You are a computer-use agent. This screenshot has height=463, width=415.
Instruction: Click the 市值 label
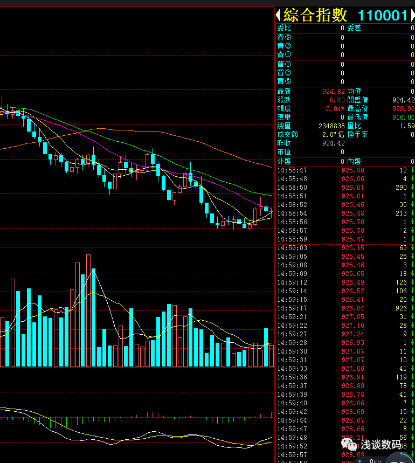pos(284,152)
